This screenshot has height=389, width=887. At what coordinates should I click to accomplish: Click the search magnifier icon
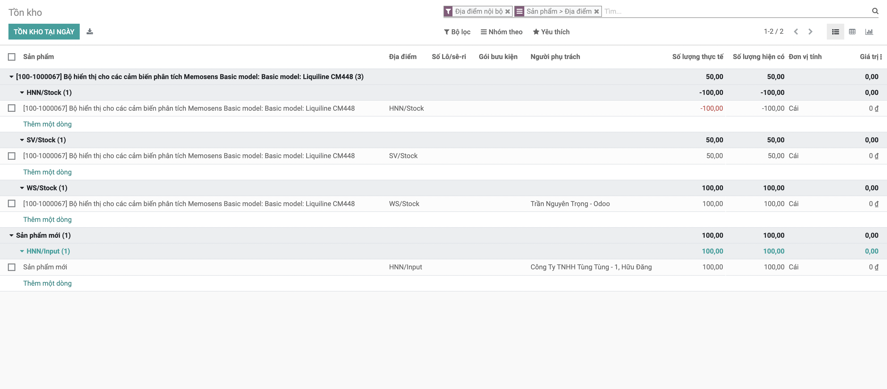875,11
